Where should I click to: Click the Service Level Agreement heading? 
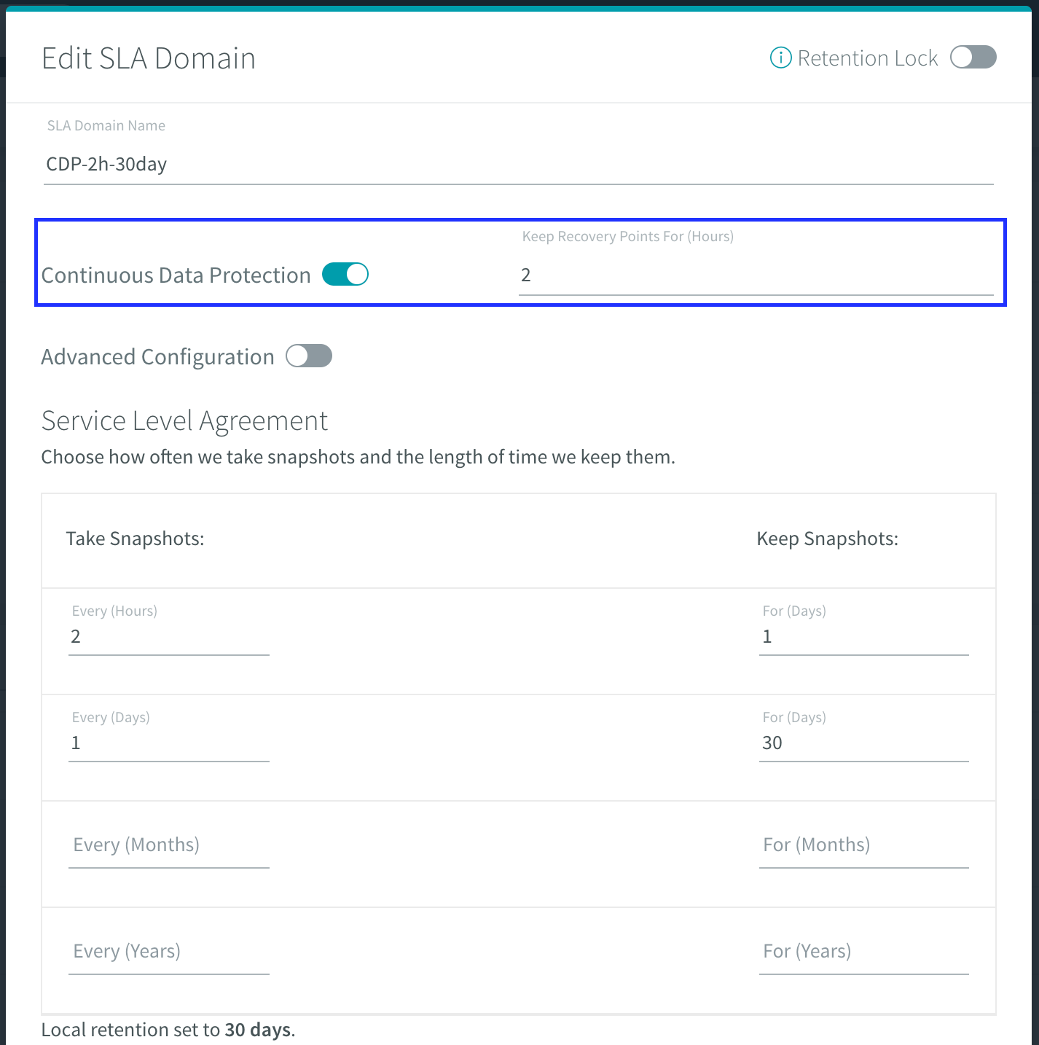(x=184, y=421)
